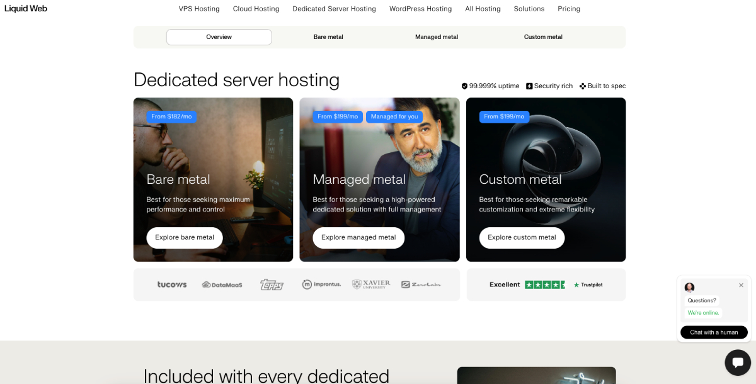756x384 pixels.
Task: Click Chat with a human
Action: (x=714, y=332)
